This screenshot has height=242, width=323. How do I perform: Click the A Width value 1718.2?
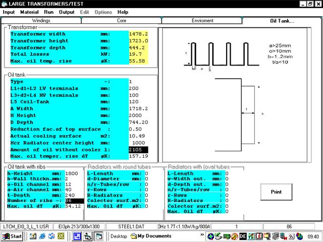pos(138,109)
